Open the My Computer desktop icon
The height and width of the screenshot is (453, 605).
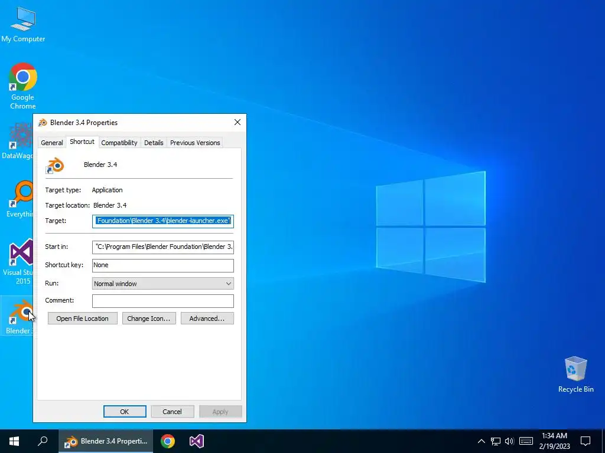(23, 24)
